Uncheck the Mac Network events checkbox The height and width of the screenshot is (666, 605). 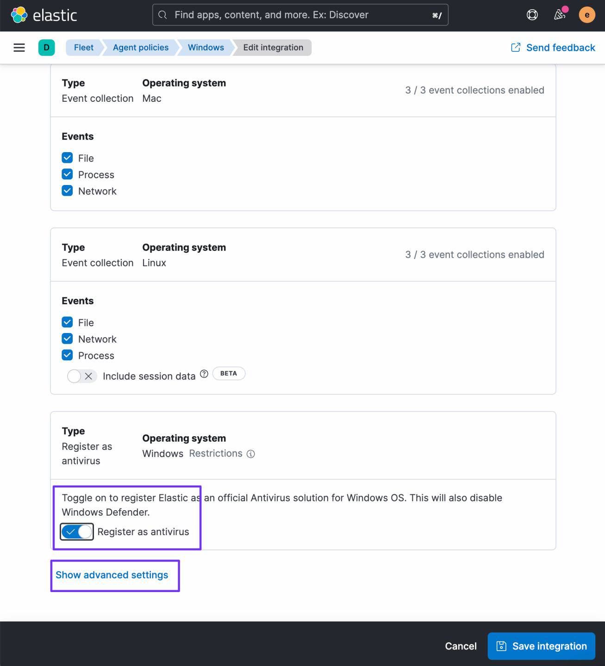67,191
